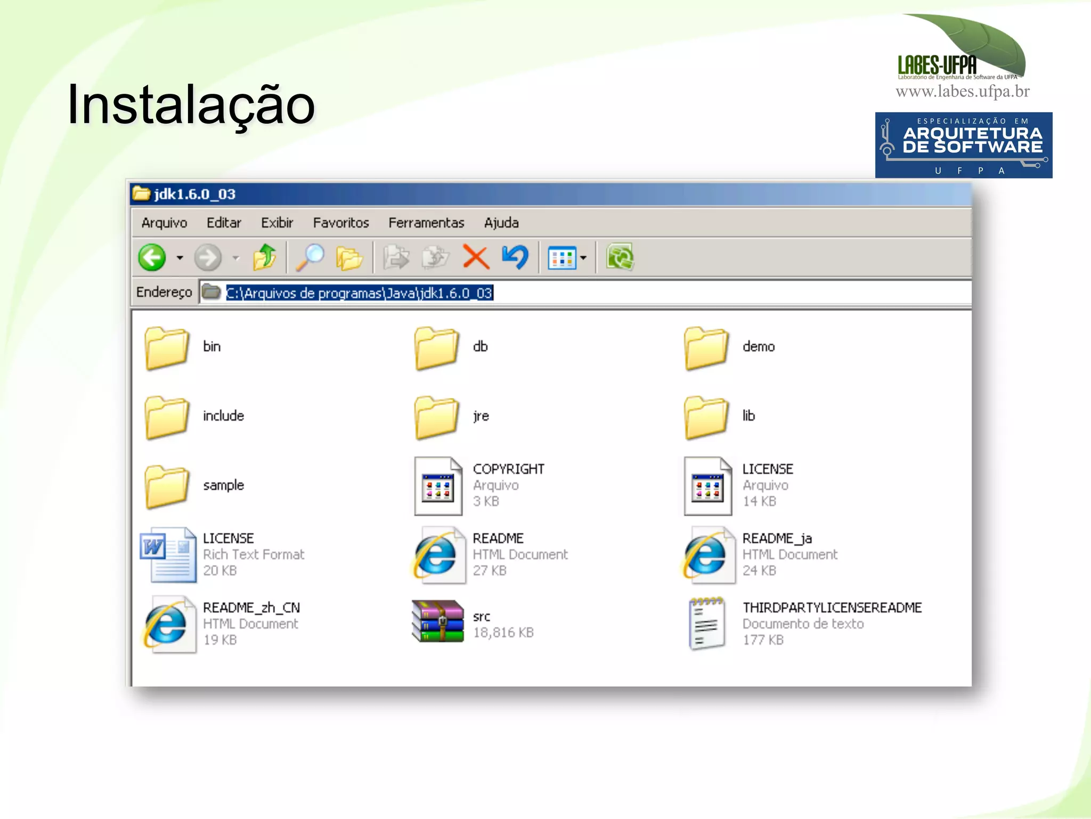Screen dimensions: 1091x819
Task: Select the README_zh_CN HTML document icon
Action: [168, 624]
